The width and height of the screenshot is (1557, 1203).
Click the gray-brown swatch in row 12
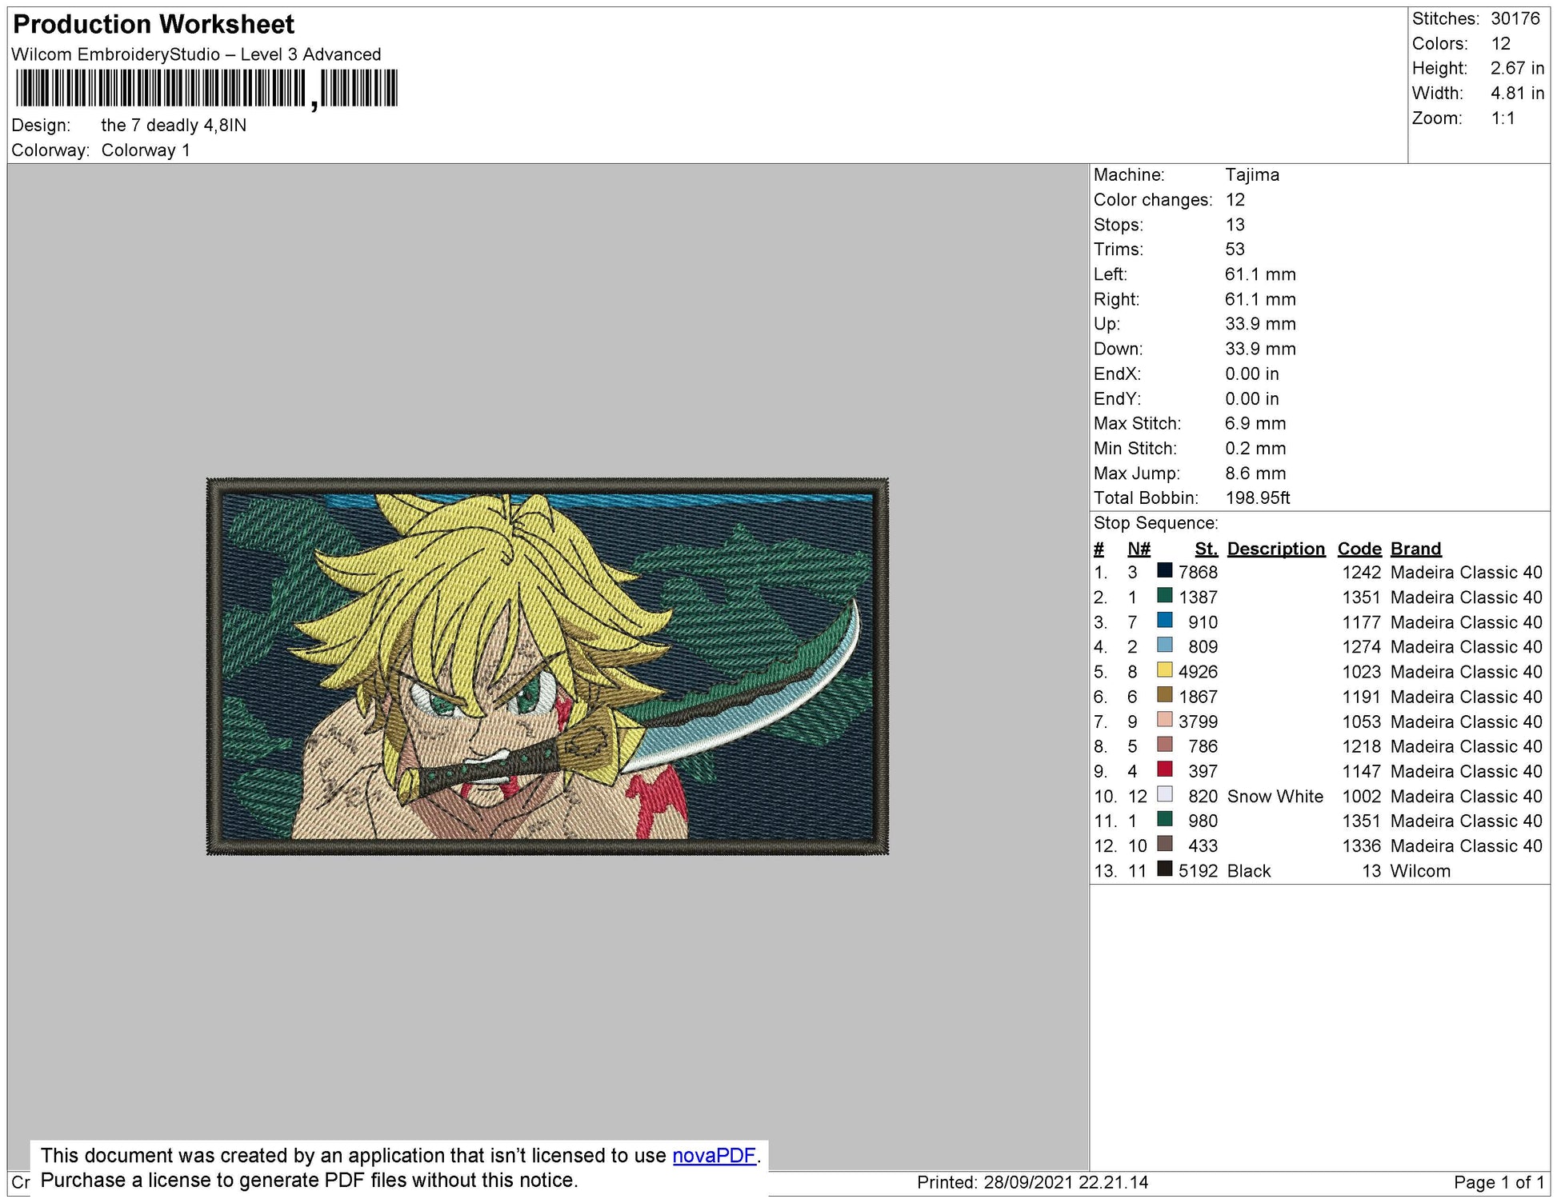pyautogui.click(x=1164, y=844)
